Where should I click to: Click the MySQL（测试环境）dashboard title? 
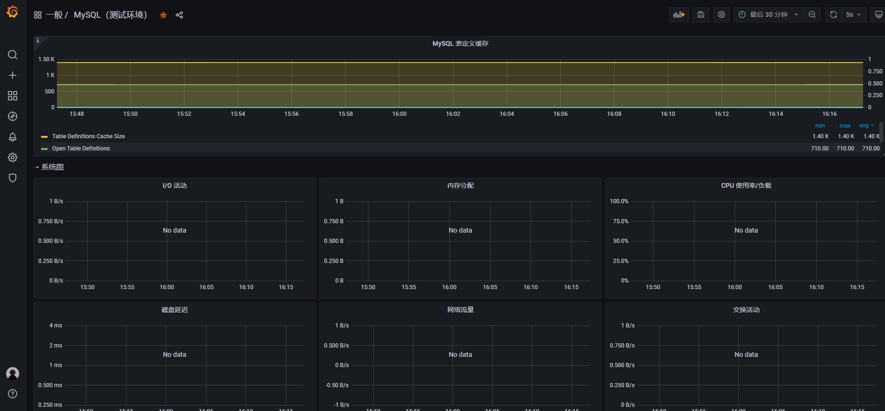[x=110, y=15]
